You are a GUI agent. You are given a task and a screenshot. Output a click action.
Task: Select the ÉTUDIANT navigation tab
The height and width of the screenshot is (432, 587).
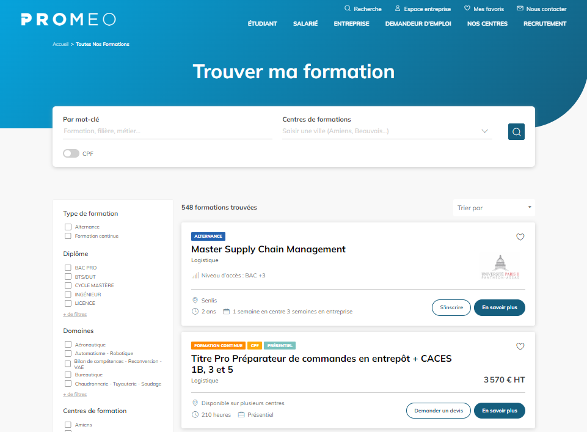(x=262, y=23)
